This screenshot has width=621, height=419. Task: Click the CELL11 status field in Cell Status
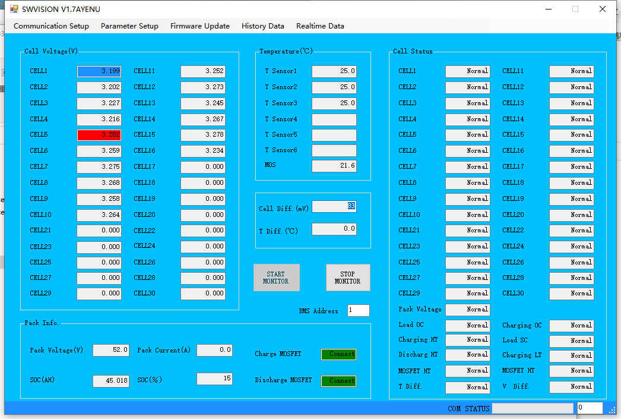572,71
